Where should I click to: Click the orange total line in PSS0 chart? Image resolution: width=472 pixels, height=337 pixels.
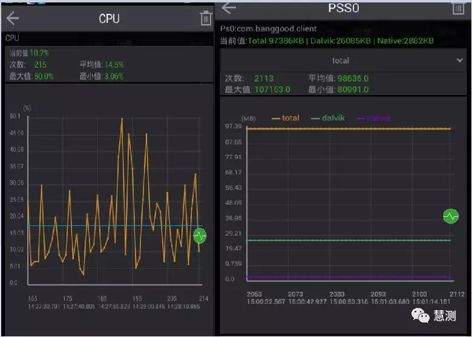coord(349,129)
